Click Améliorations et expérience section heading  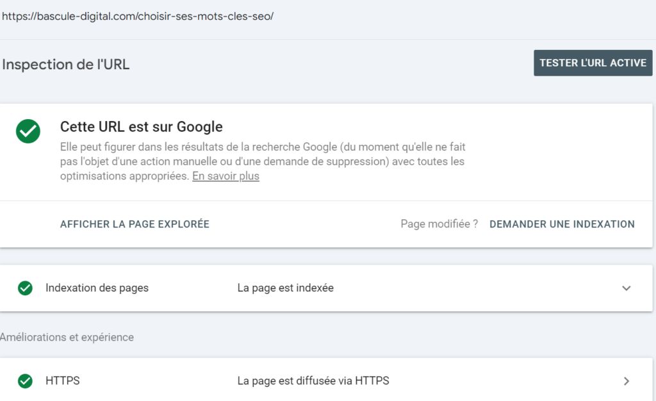tap(67, 337)
